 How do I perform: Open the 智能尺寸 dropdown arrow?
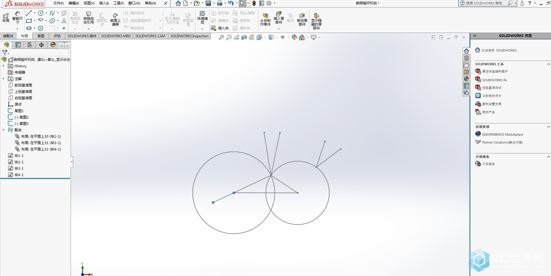coord(18,29)
